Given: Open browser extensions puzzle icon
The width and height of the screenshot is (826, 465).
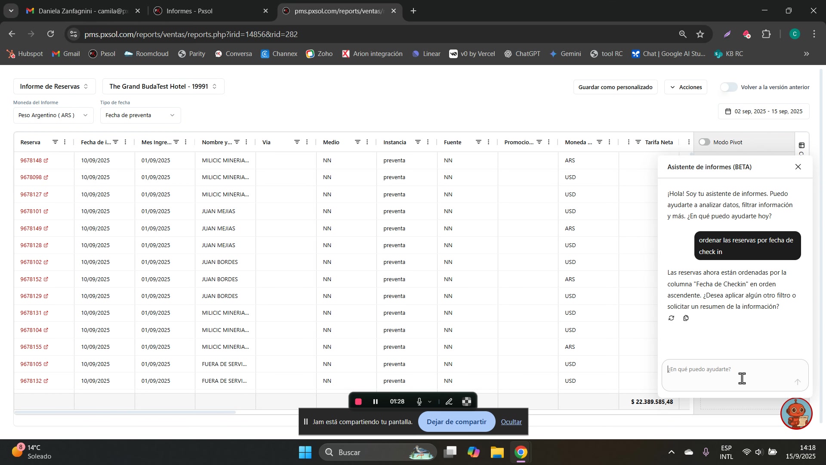Looking at the screenshot, I should coord(766,34).
